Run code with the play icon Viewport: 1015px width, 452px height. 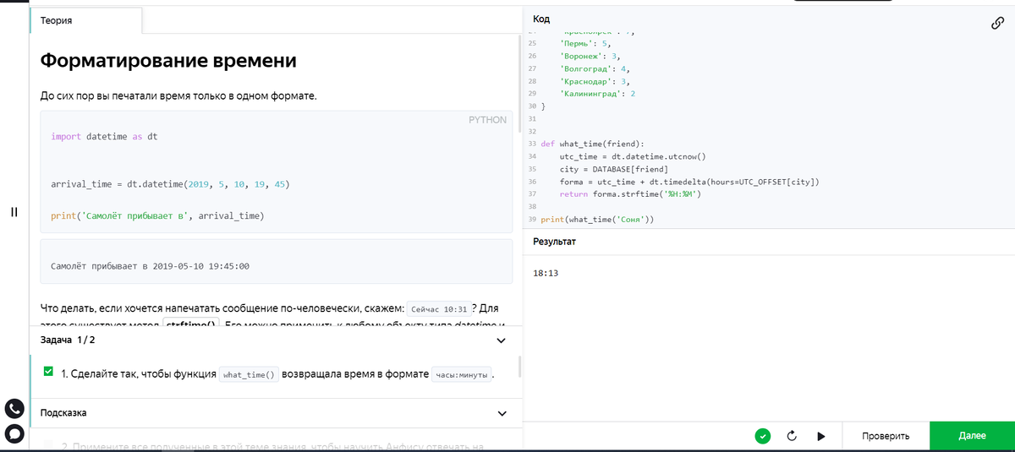[x=820, y=436]
